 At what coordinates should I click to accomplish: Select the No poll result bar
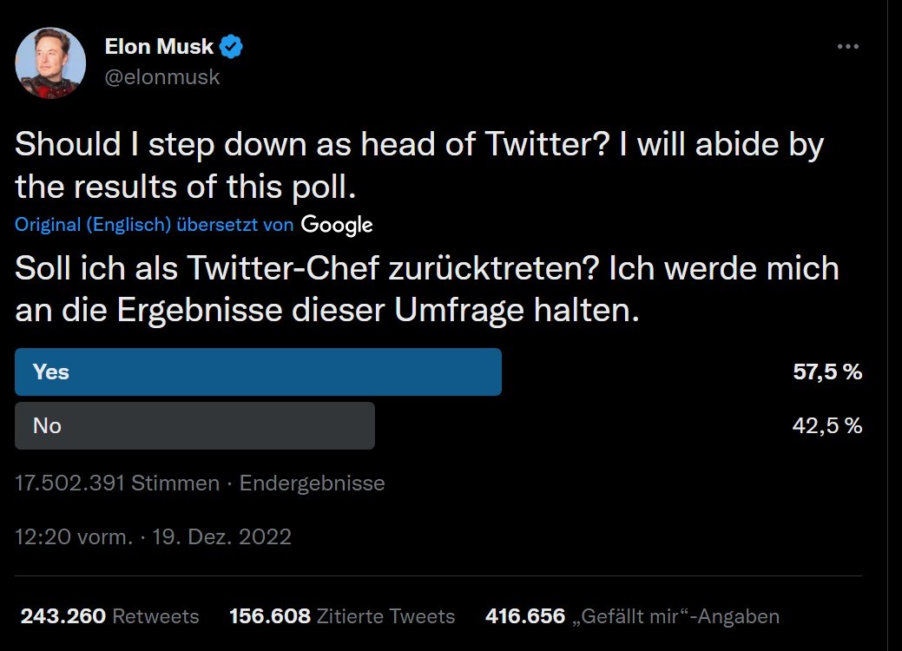click(x=194, y=425)
